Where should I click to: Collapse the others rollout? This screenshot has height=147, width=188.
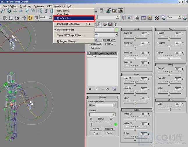[x=171, y=100]
